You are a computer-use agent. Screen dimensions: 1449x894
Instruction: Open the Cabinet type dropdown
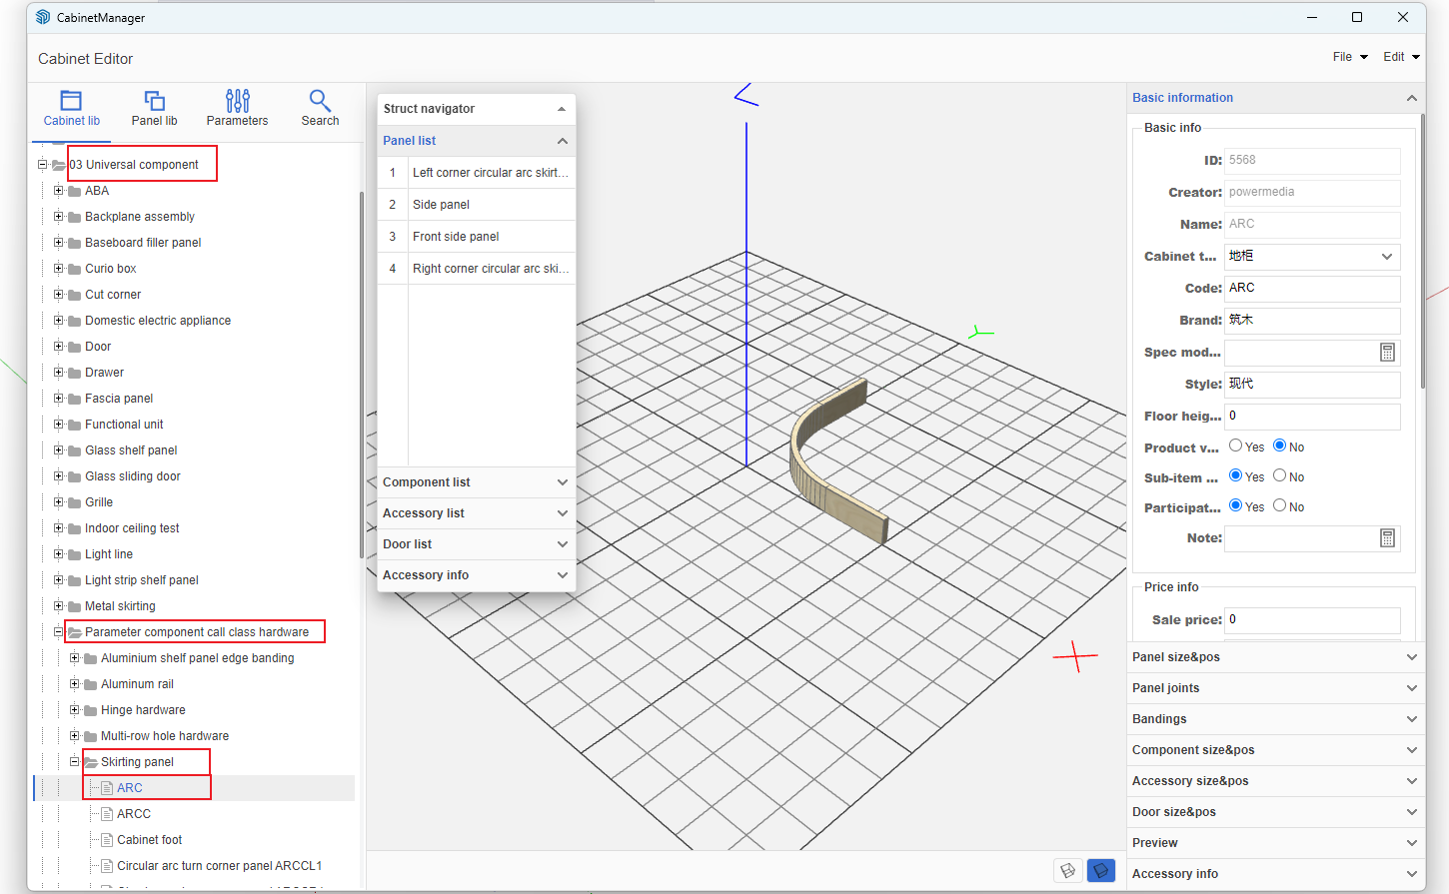click(x=1312, y=257)
